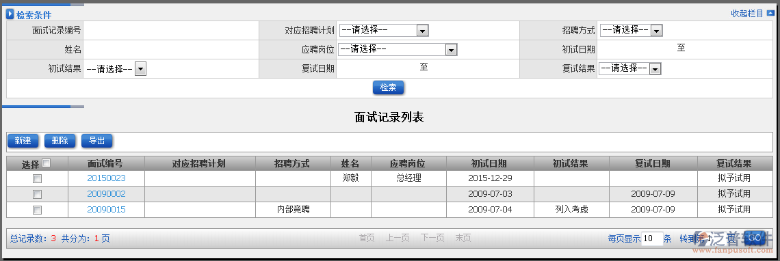Viewport: 780px width, 261px height.
Task: Click the 检索 search button
Action: [388, 87]
